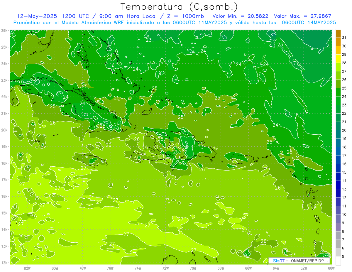Click legend swatch between 30 and 31
The width and height of the screenshot is (352, 272).
point(338,42)
